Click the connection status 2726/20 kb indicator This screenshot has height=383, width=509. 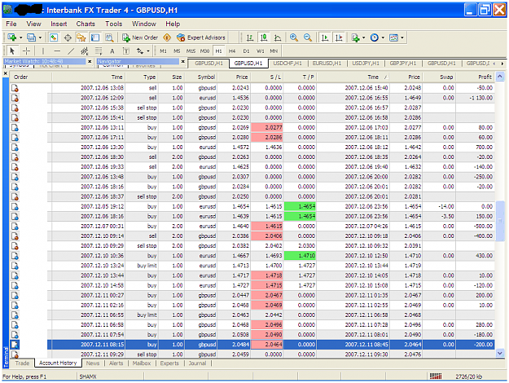click(x=469, y=376)
